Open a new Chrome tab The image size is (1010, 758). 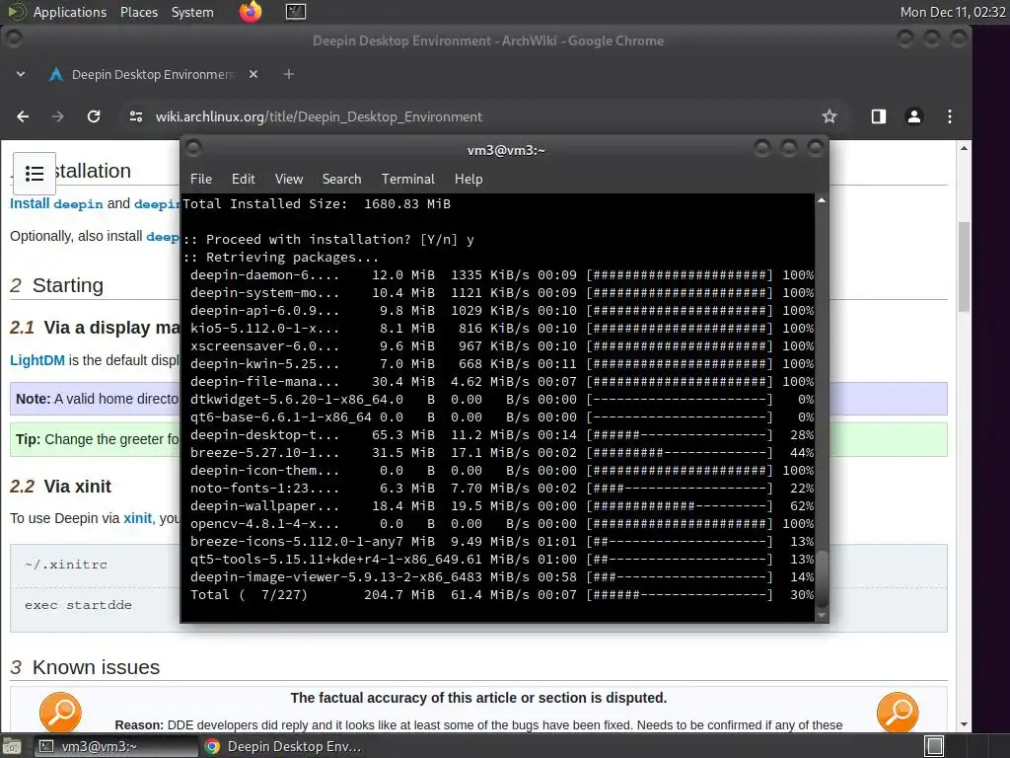tap(289, 74)
